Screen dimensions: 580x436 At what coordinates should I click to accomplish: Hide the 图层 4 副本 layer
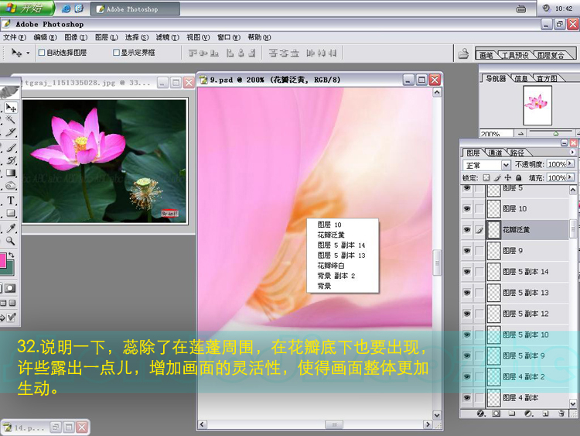(467, 398)
